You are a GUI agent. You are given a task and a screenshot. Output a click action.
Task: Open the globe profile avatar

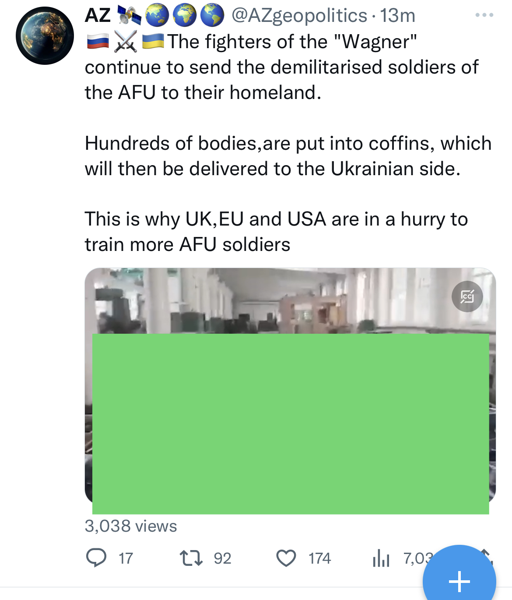point(45,36)
